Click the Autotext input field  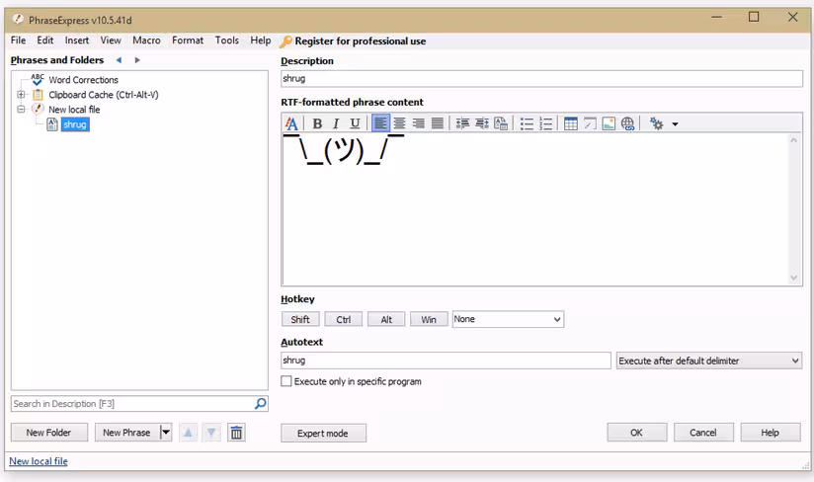point(446,361)
